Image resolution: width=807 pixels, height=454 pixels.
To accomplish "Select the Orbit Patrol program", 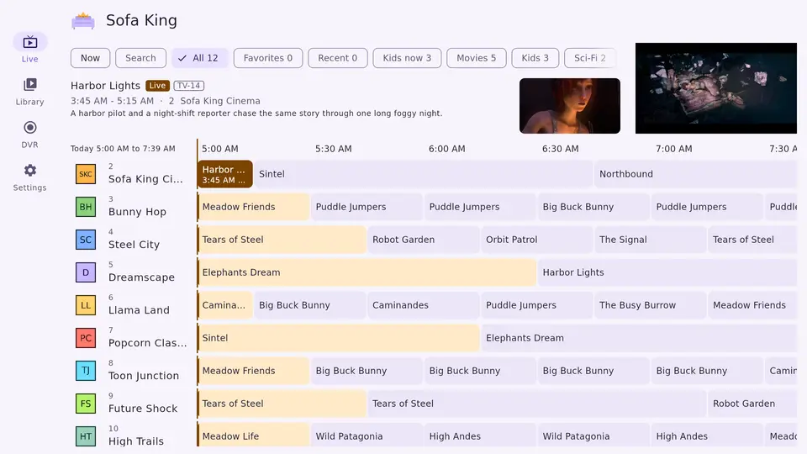I will pos(537,240).
